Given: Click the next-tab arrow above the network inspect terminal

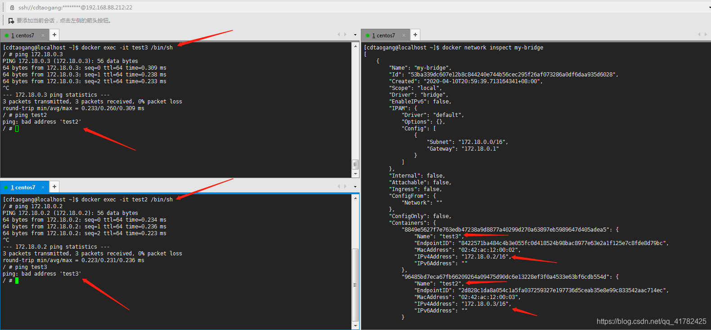Looking at the screenshot, I should pos(706,35).
